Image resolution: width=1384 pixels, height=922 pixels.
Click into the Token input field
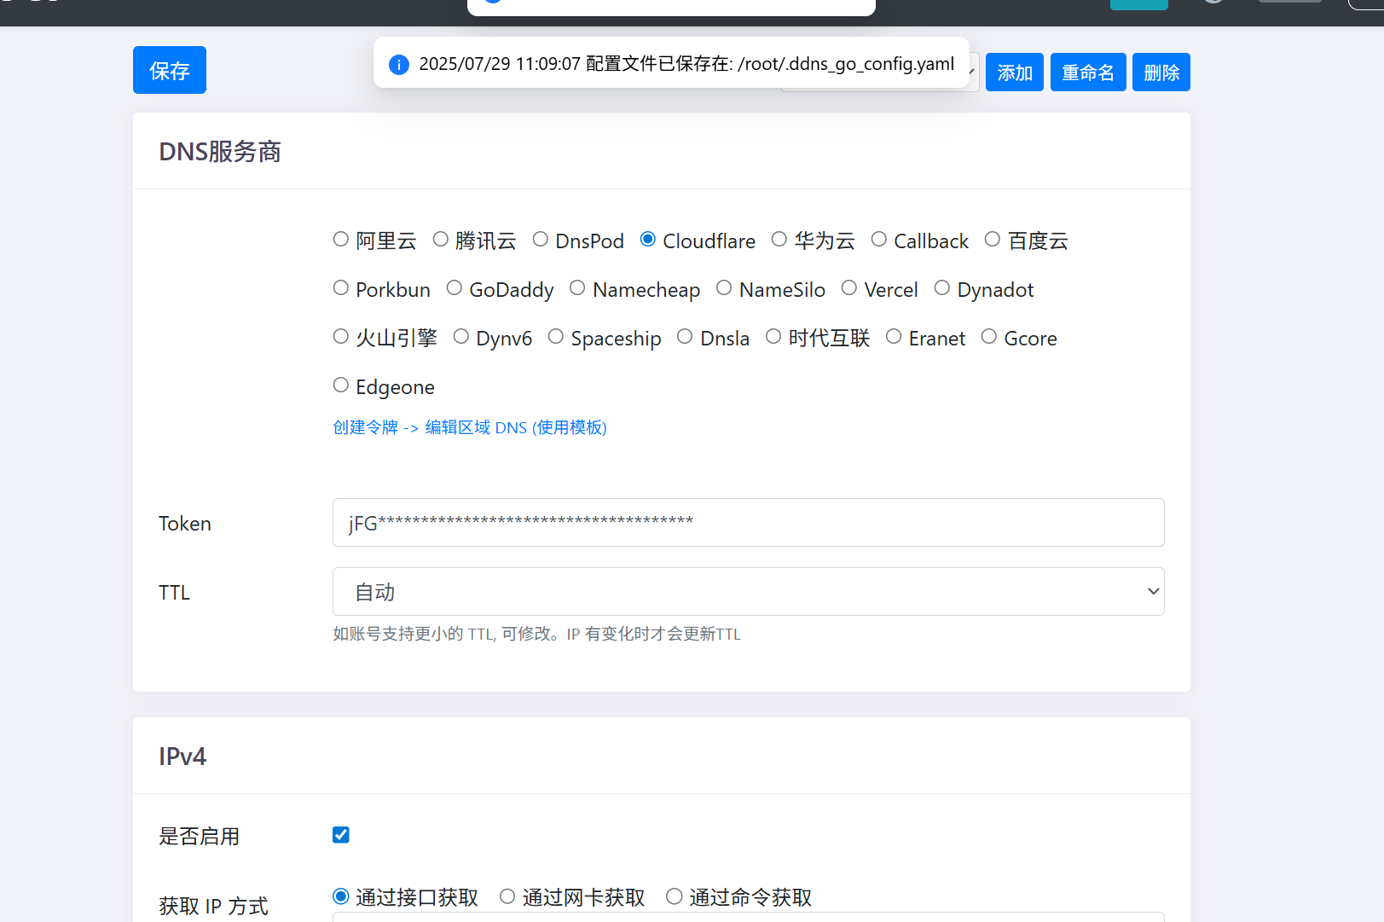[748, 522]
